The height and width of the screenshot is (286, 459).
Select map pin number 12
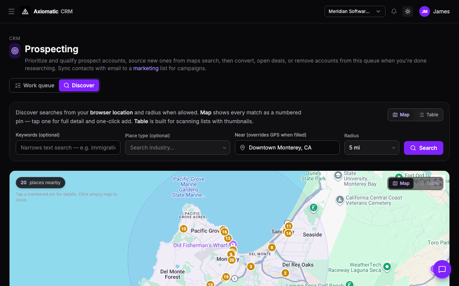[x=228, y=238]
